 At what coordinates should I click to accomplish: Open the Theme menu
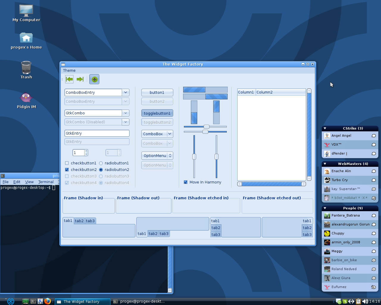click(x=69, y=71)
